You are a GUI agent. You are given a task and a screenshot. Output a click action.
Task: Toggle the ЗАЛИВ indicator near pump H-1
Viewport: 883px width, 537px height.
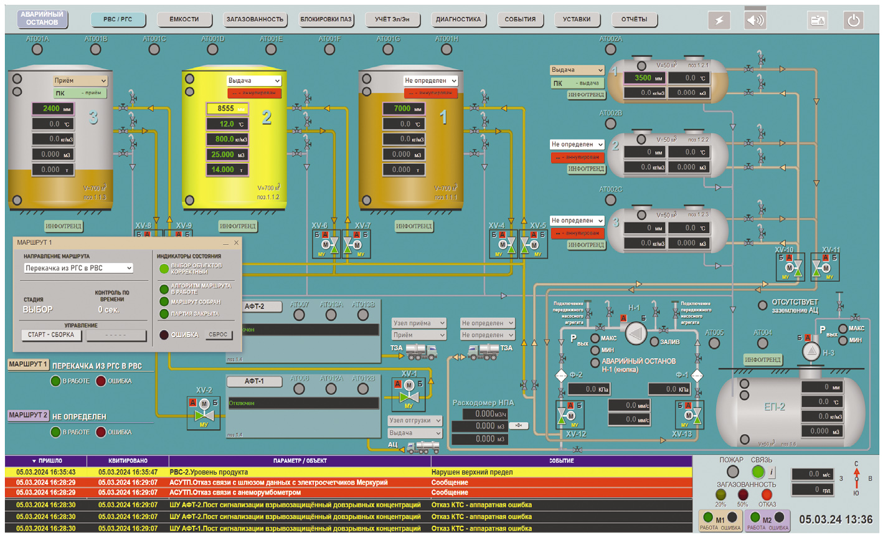pos(654,341)
